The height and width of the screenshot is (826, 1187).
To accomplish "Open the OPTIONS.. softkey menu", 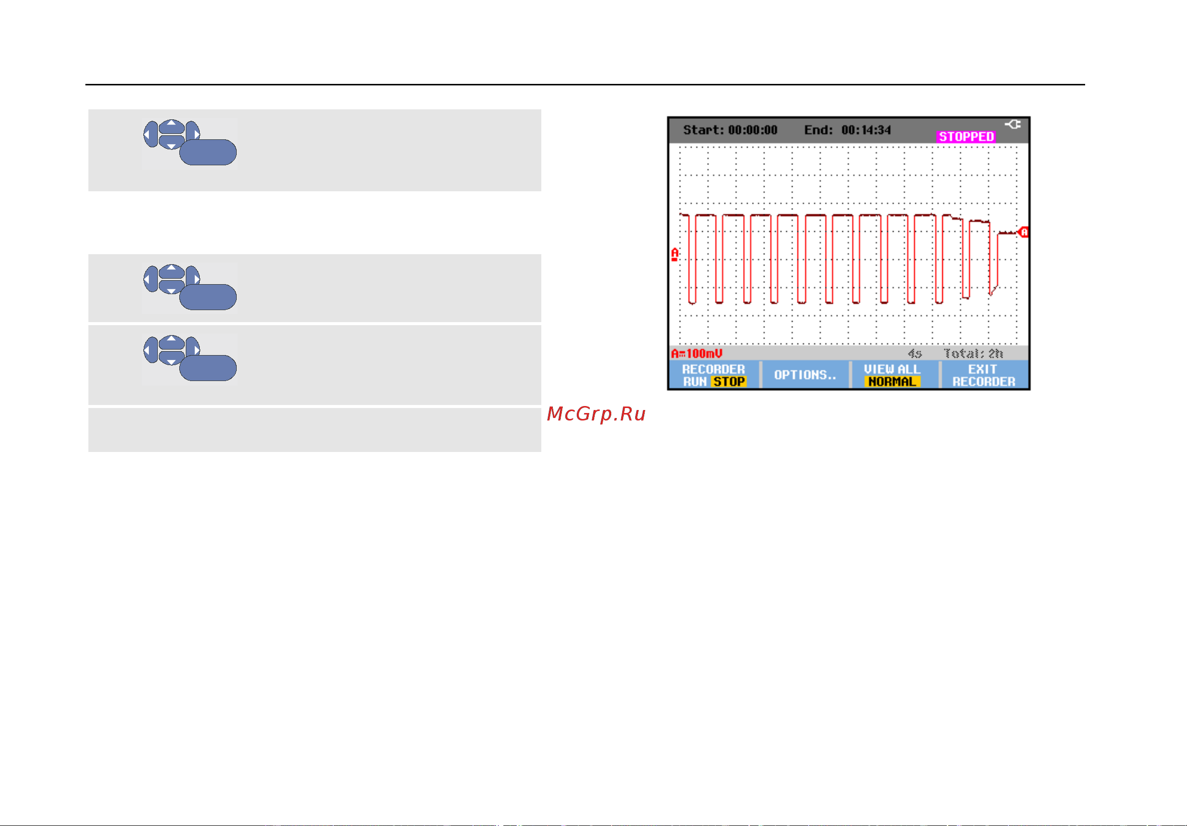I will (805, 375).
